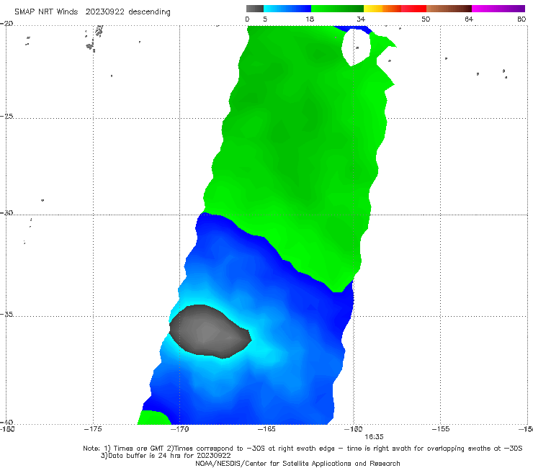Image resolution: width=533 pixels, height=468 pixels.
Task: Click the note '3)Data buffer is 24 hrs'
Action: [166, 456]
